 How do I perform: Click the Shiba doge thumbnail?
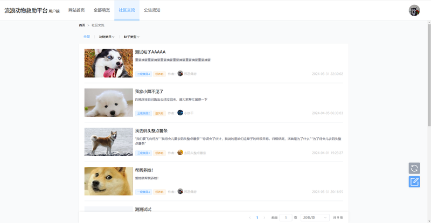pos(109,181)
